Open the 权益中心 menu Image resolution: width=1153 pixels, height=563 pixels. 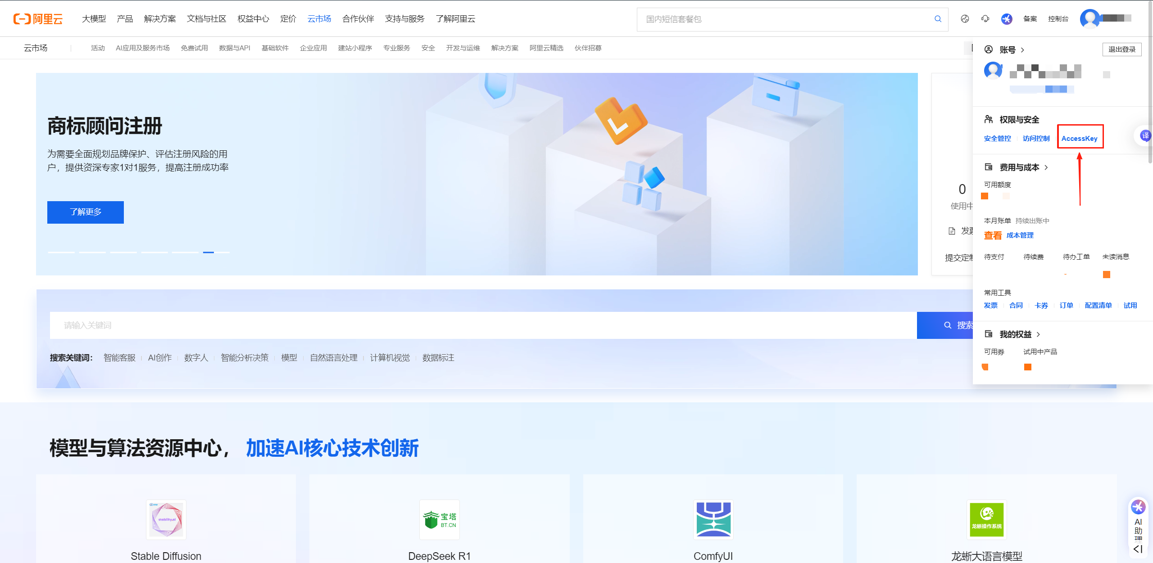click(x=253, y=19)
